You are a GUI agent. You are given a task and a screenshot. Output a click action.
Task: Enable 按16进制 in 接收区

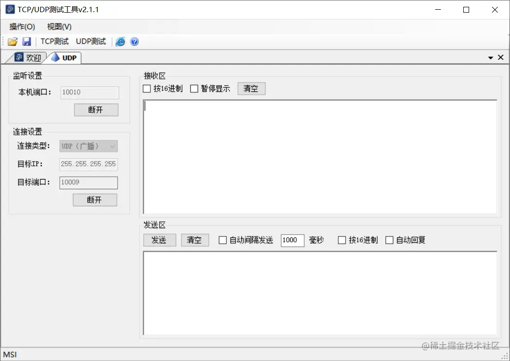tap(147, 89)
